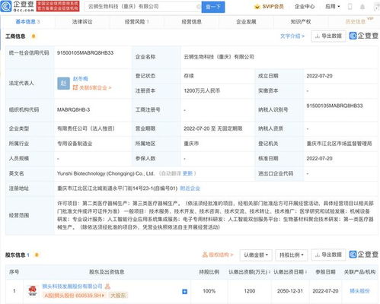
Task: Click credit code 91500105MABRQ8HB33 in first row
Action: tap(85, 53)
